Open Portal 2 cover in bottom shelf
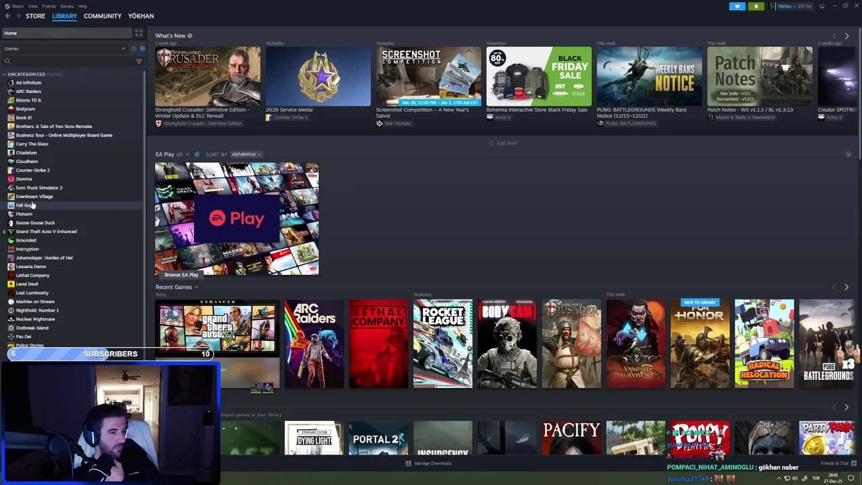 [x=378, y=439]
